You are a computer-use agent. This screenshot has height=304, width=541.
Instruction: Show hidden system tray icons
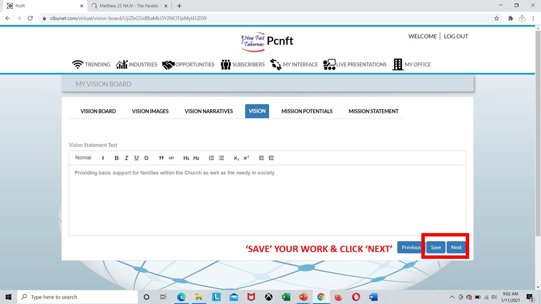point(452,297)
